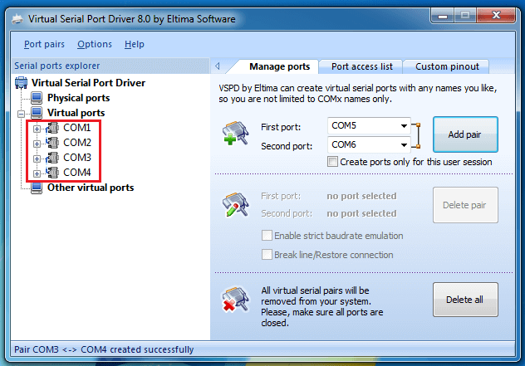Click the app icon in title bar
Viewport: 525px width, 366px height.
click(x=15, y=17)
